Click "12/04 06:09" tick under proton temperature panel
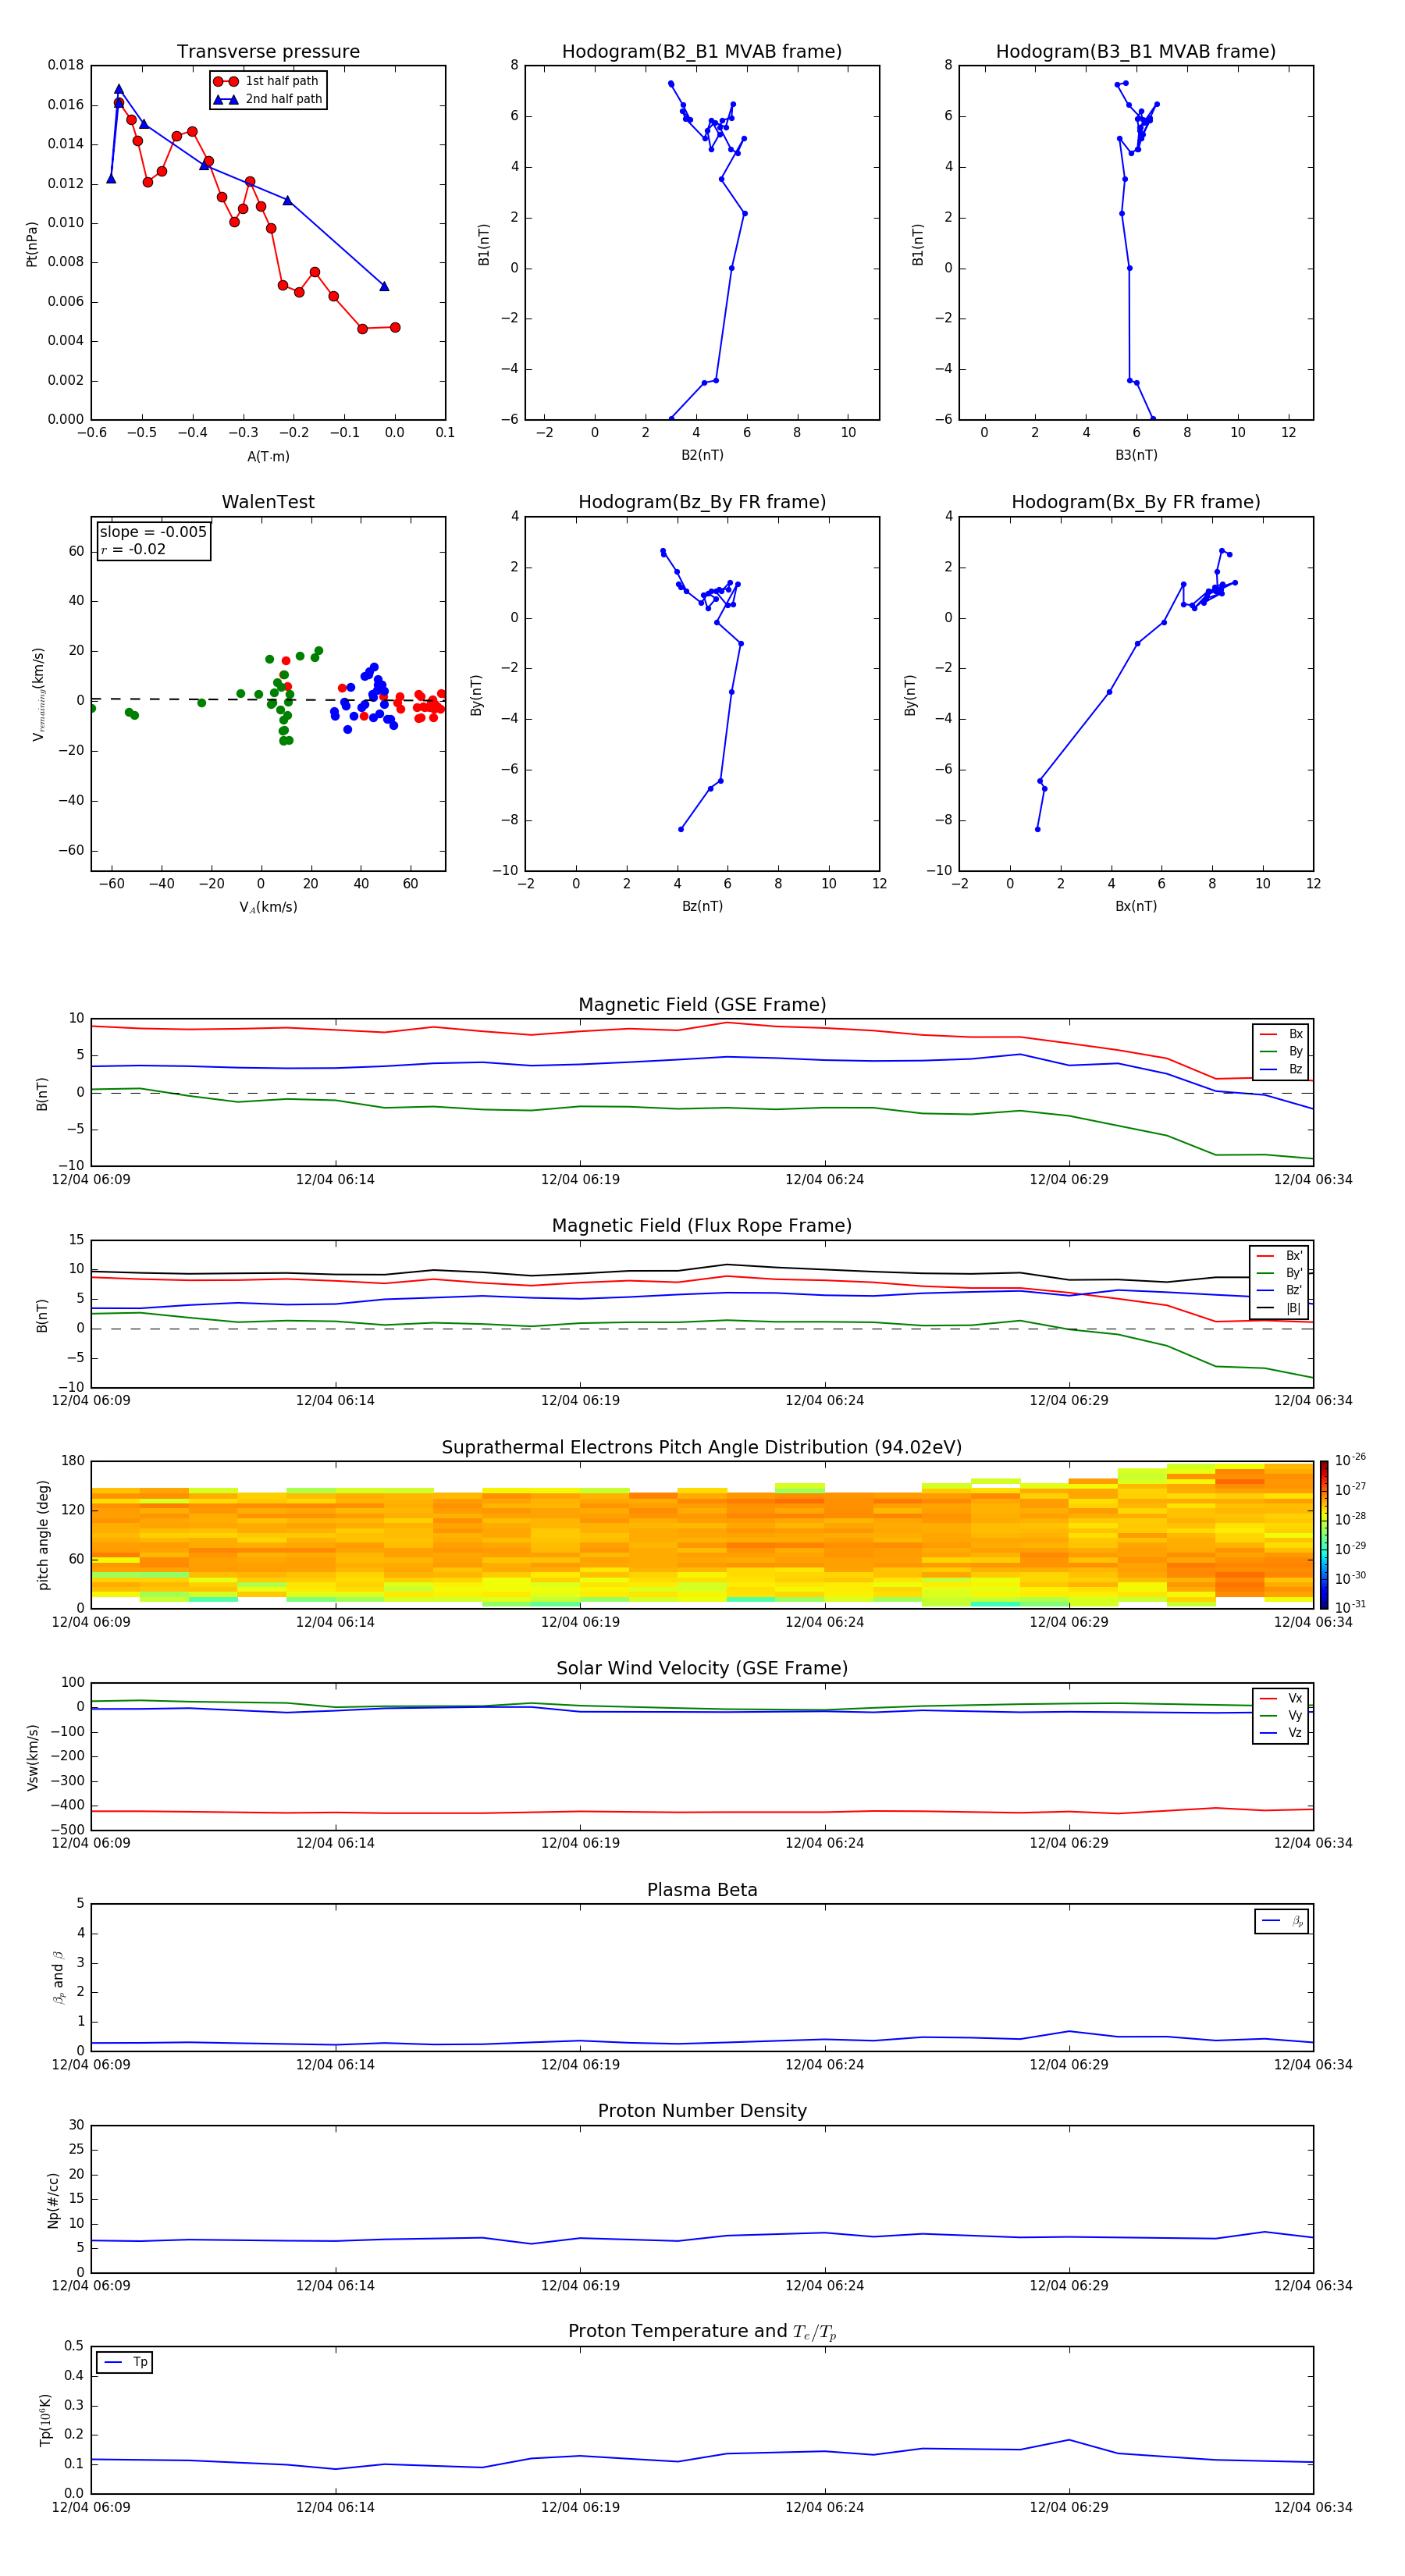This screenshot has height=2576, width=1405. click(91, 2507)
